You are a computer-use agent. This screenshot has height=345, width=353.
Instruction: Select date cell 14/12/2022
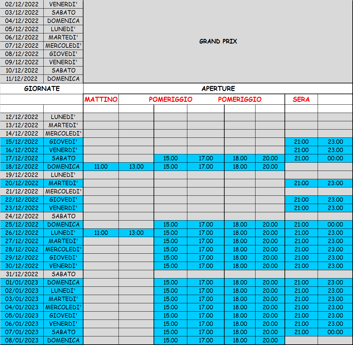point(22,133)
